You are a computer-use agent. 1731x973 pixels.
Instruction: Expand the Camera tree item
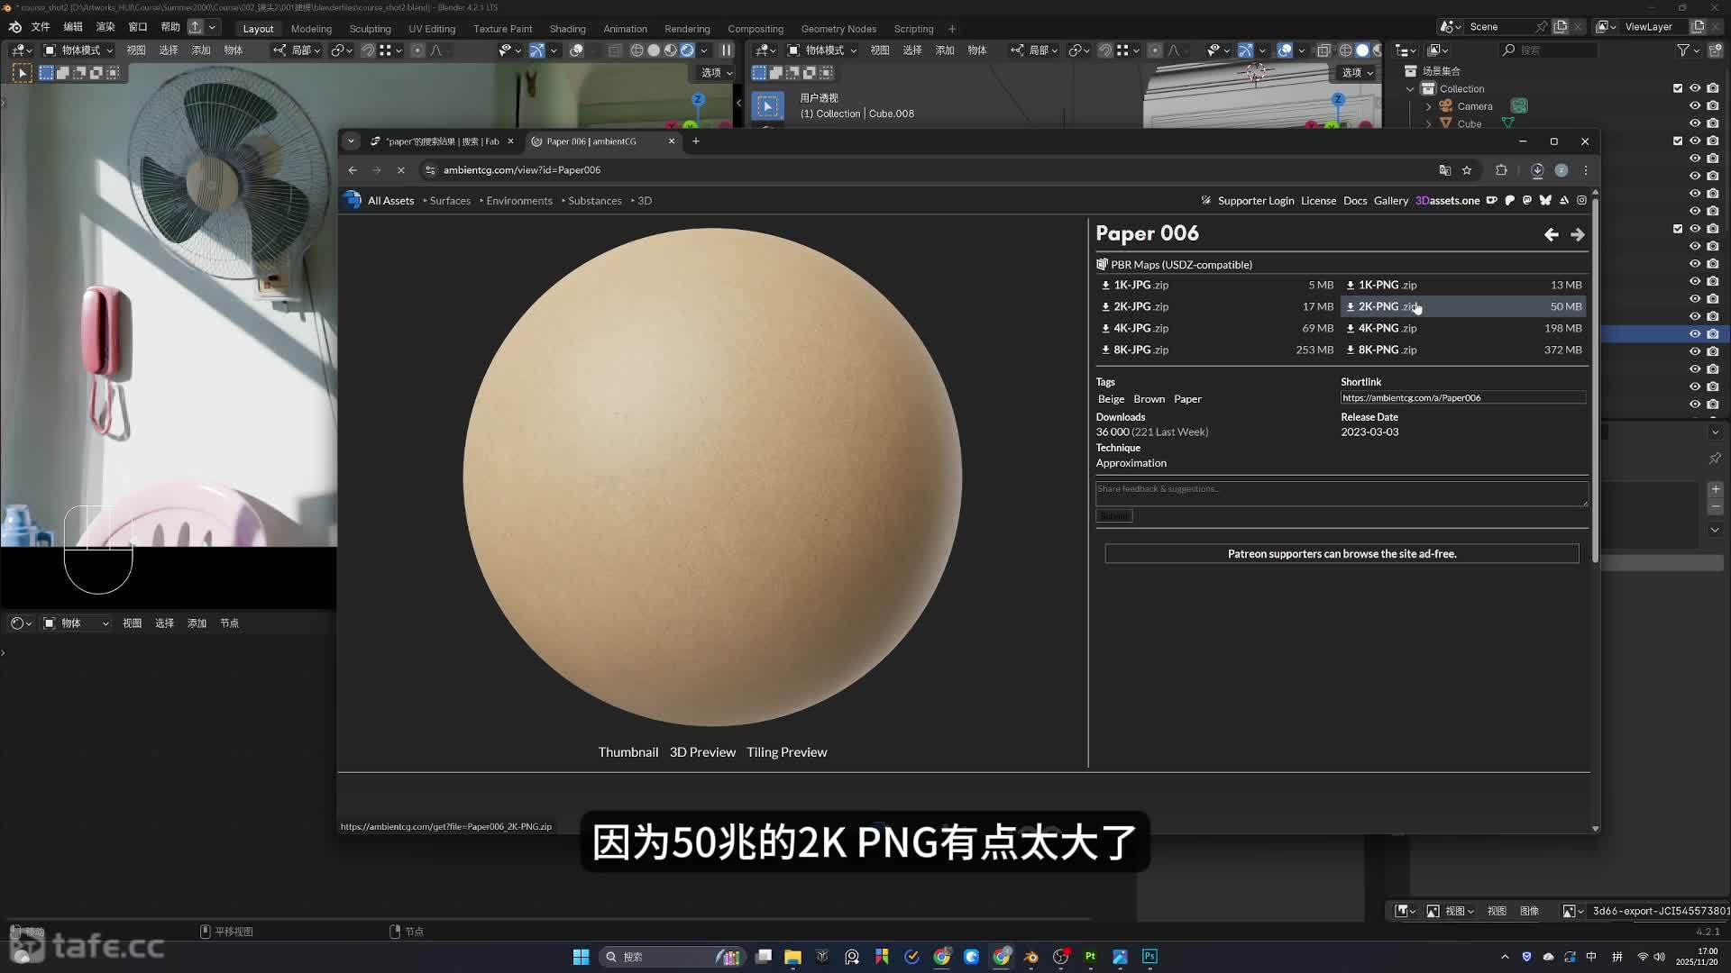point(1428,106)
